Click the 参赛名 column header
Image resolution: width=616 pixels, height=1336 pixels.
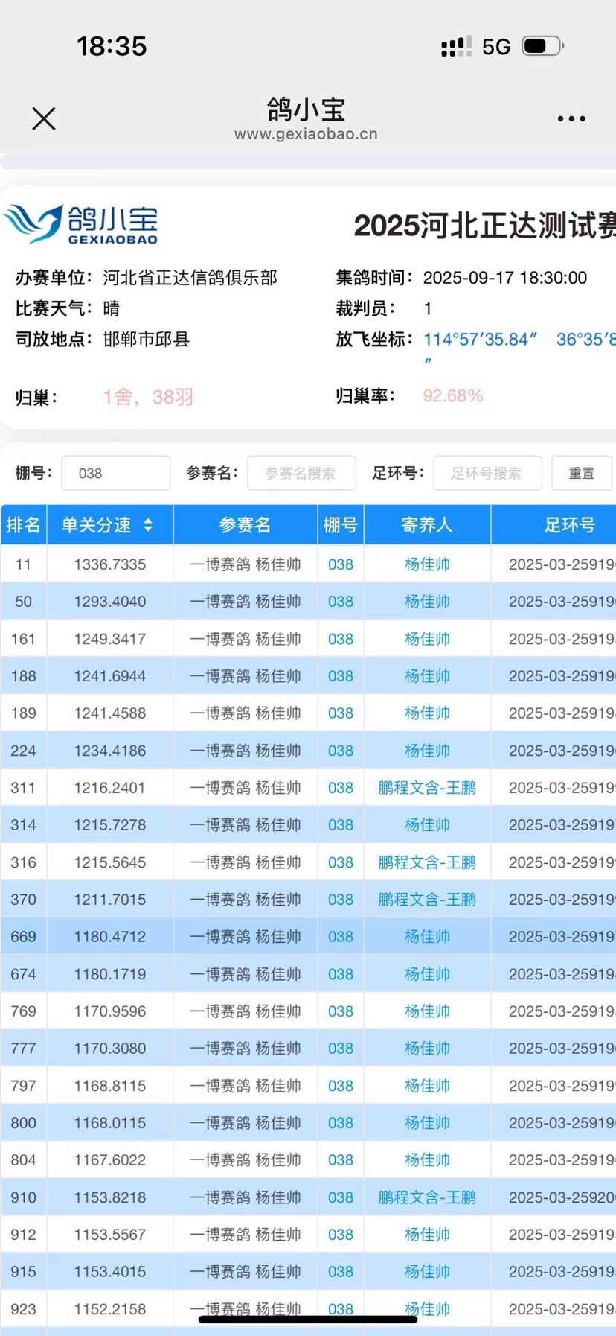245,525
